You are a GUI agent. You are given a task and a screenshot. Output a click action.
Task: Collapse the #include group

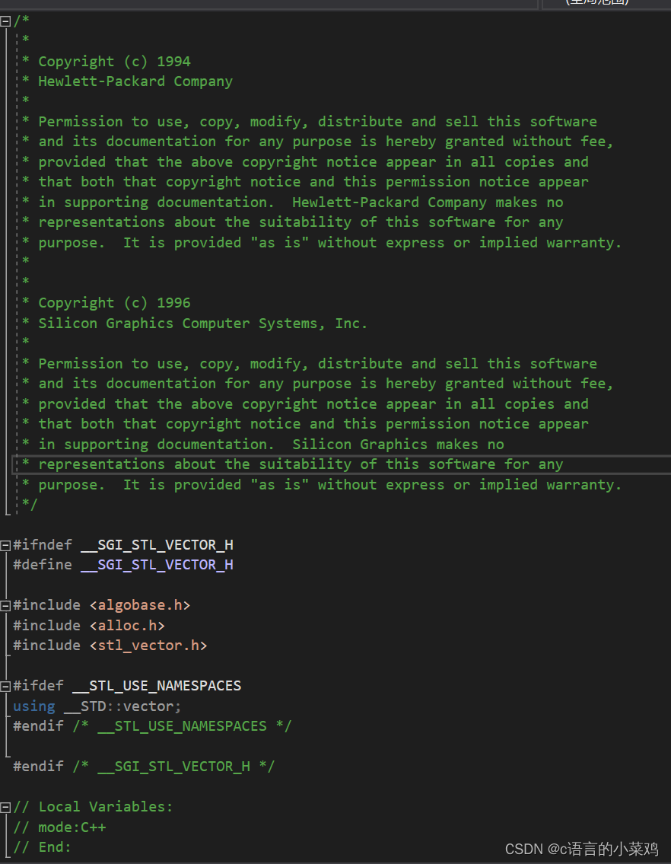point(6,605)
